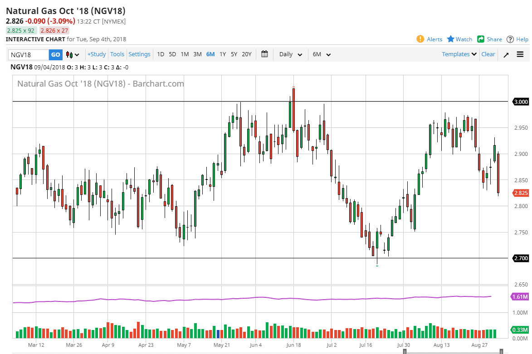Open the Templates dropdown
This screenshot has width=532, height=354.
click(x=459, y=54)
